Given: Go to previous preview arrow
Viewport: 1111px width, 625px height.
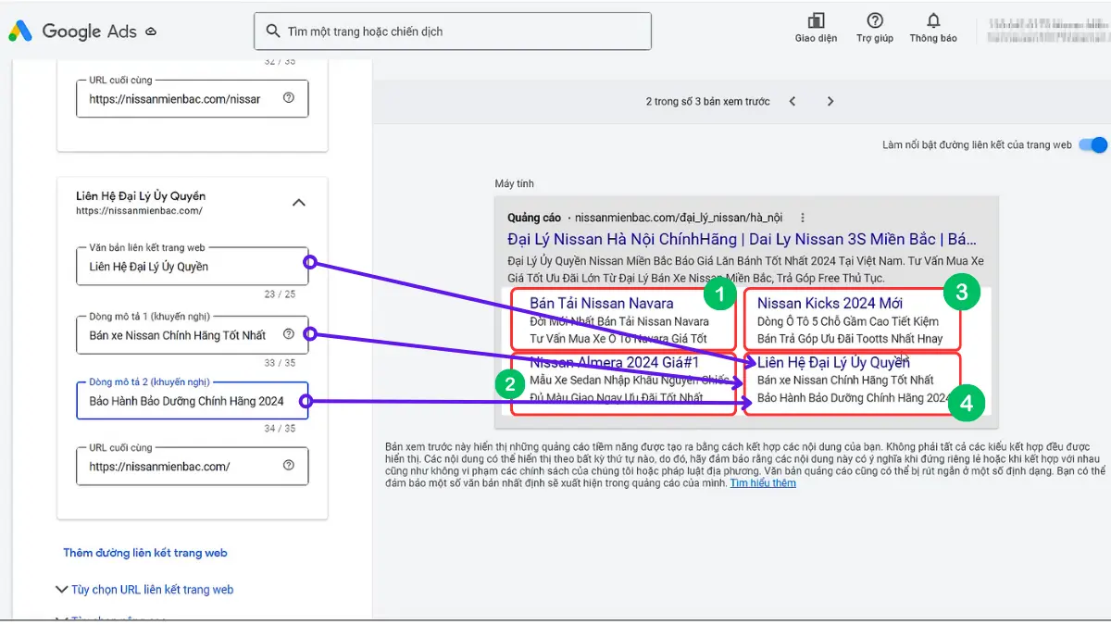Looking at the screenshot, I should (793, 102).
